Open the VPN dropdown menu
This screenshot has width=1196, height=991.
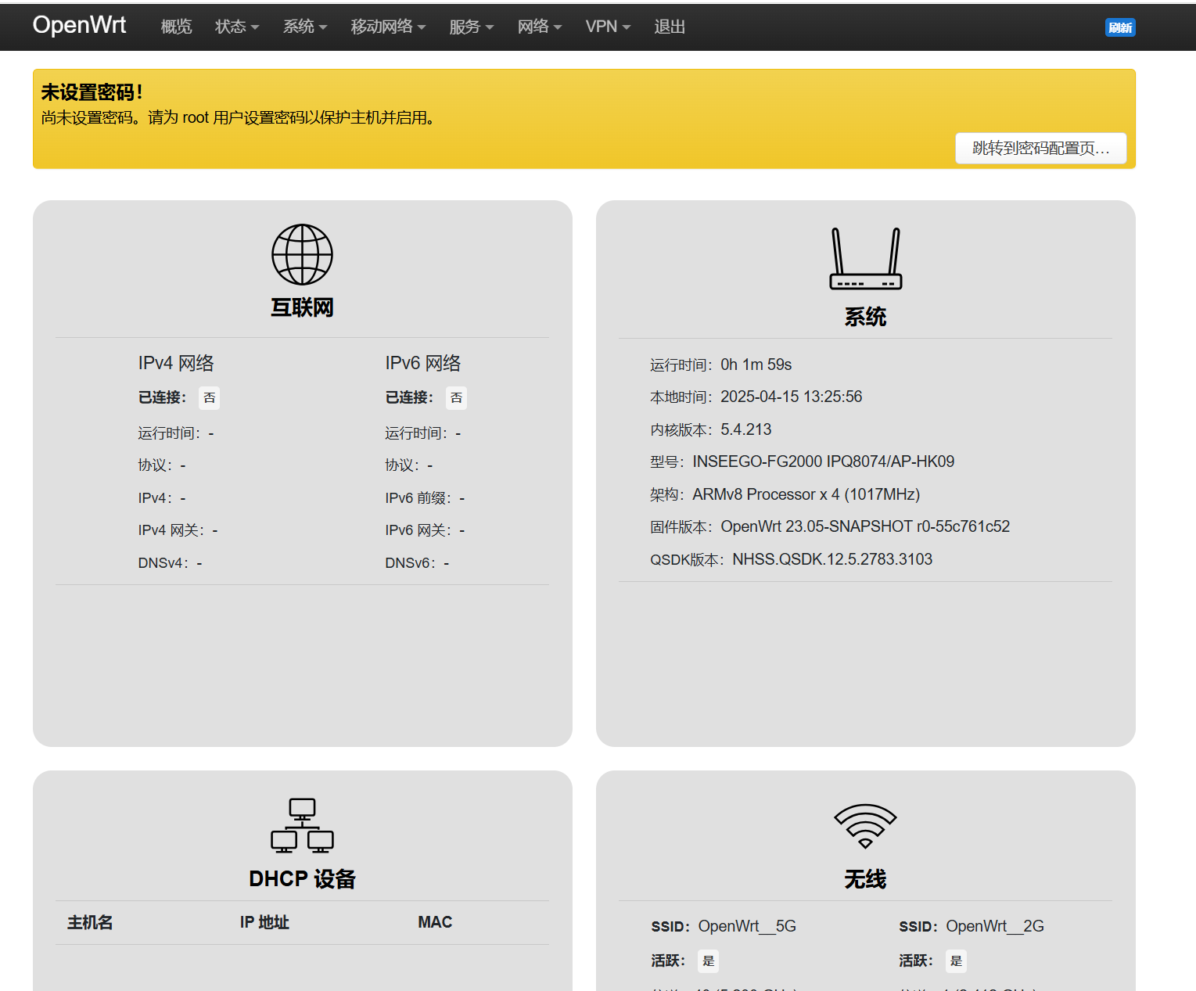607,27
